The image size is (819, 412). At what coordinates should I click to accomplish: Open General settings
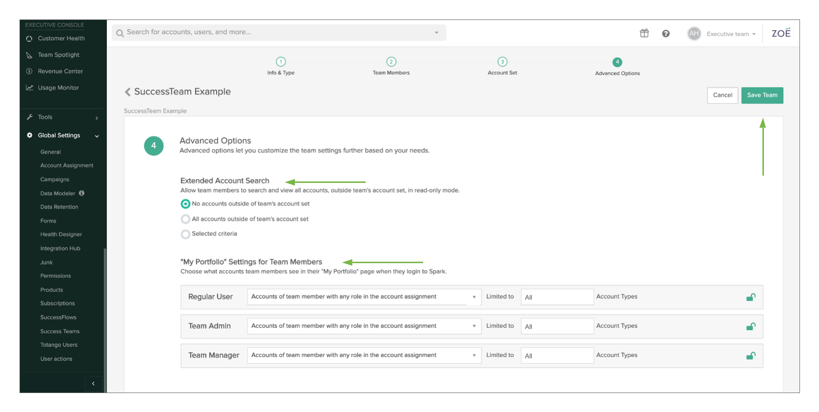[x=51, y=152]
